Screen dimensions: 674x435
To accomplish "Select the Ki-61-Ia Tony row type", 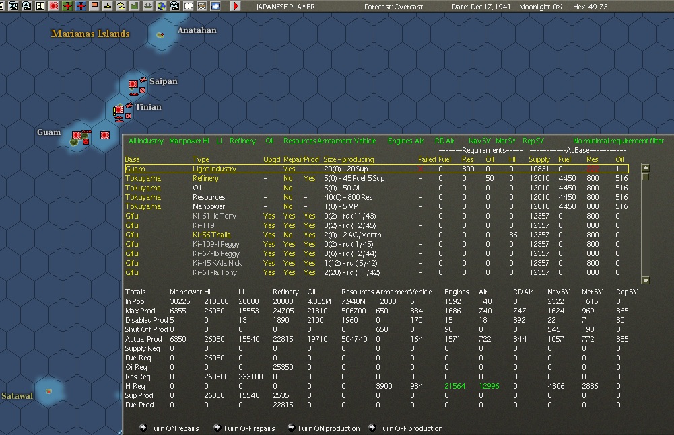I will [x=215, y=272].
